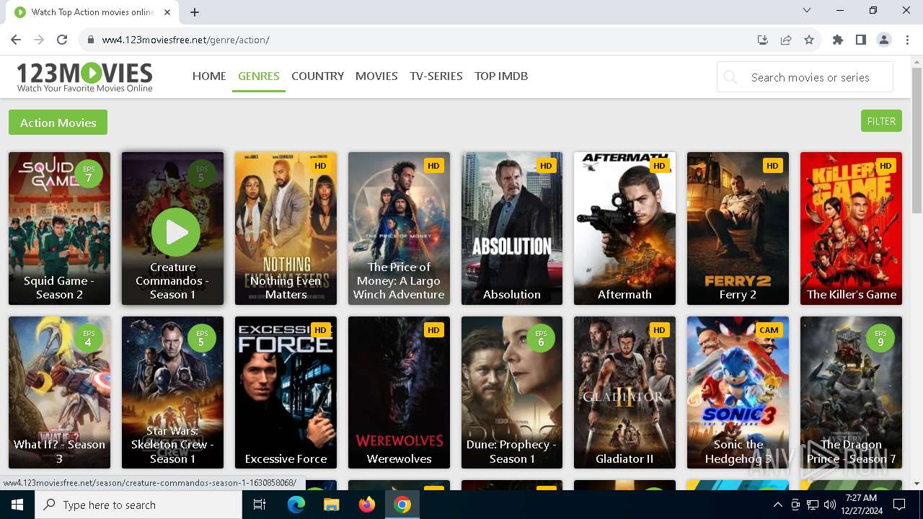The width and height of the screenshot is (923, 519).
Task: Show hidden tray icons
Action: (777, 505)
